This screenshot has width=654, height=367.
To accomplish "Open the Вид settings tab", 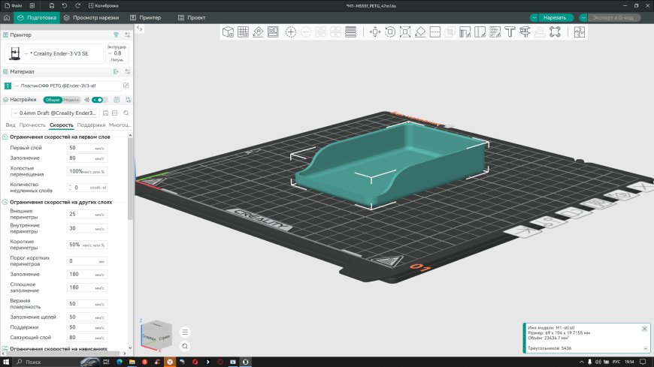I will point(11,125).
